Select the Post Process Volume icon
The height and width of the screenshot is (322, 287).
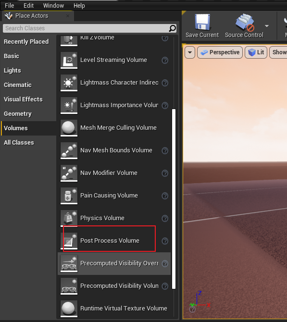pyautogui.click(x=69, y=241)
